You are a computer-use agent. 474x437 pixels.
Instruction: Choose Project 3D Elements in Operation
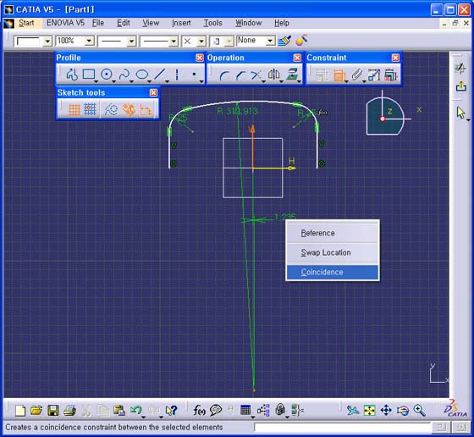[x=292, y=75]
